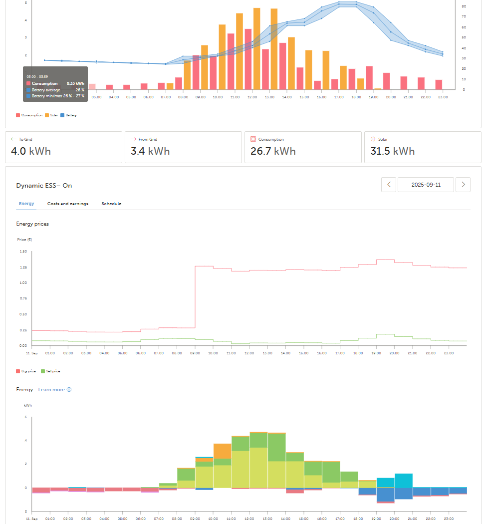The width and height of the screenshot is (483, 524).
Task: Click the To Grid arrow icon
Action: pos(13,139)
